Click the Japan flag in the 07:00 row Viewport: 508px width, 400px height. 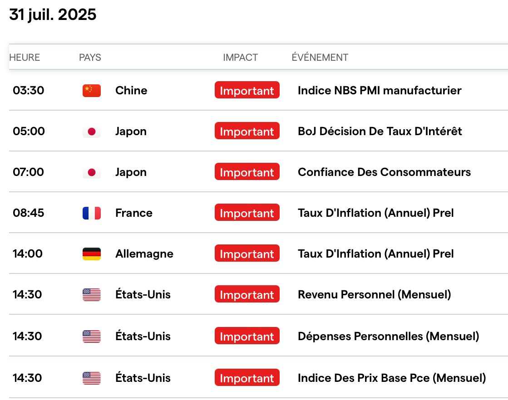click(x=92, y=172)
